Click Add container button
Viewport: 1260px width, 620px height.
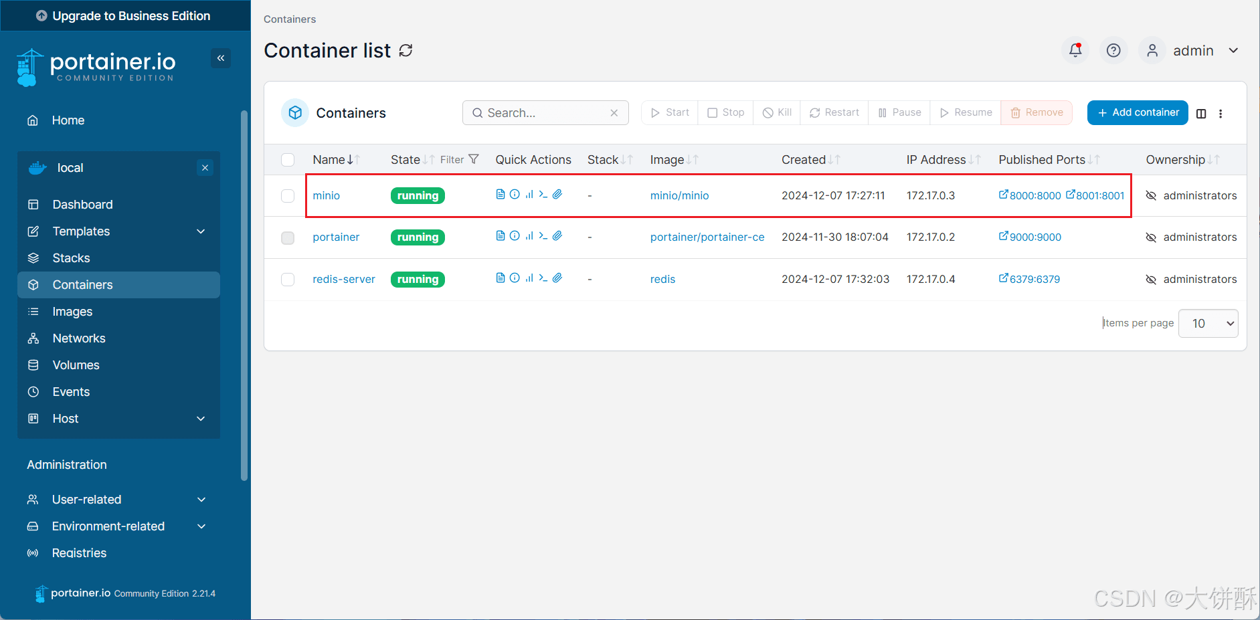coord(1138,112)
